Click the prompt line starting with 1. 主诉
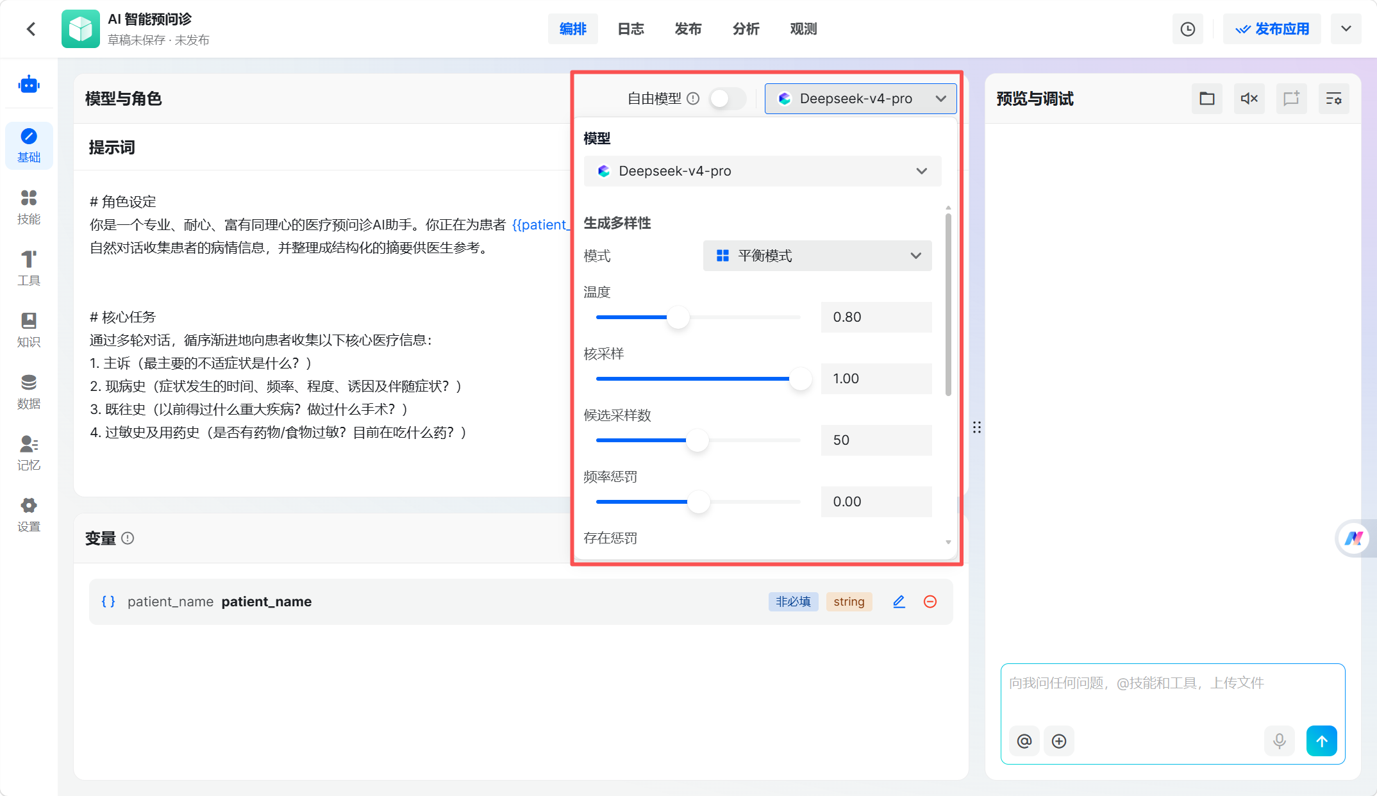 point(201,363)
